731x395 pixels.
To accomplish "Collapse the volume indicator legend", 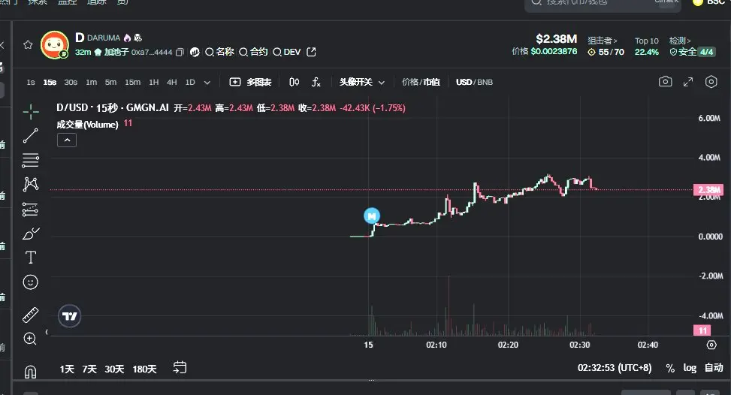I will tap(67, 140).
